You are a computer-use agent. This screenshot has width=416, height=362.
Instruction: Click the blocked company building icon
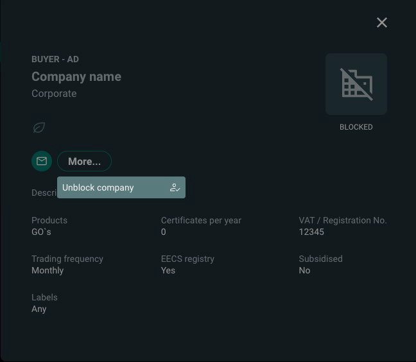(x=356, y=84)
